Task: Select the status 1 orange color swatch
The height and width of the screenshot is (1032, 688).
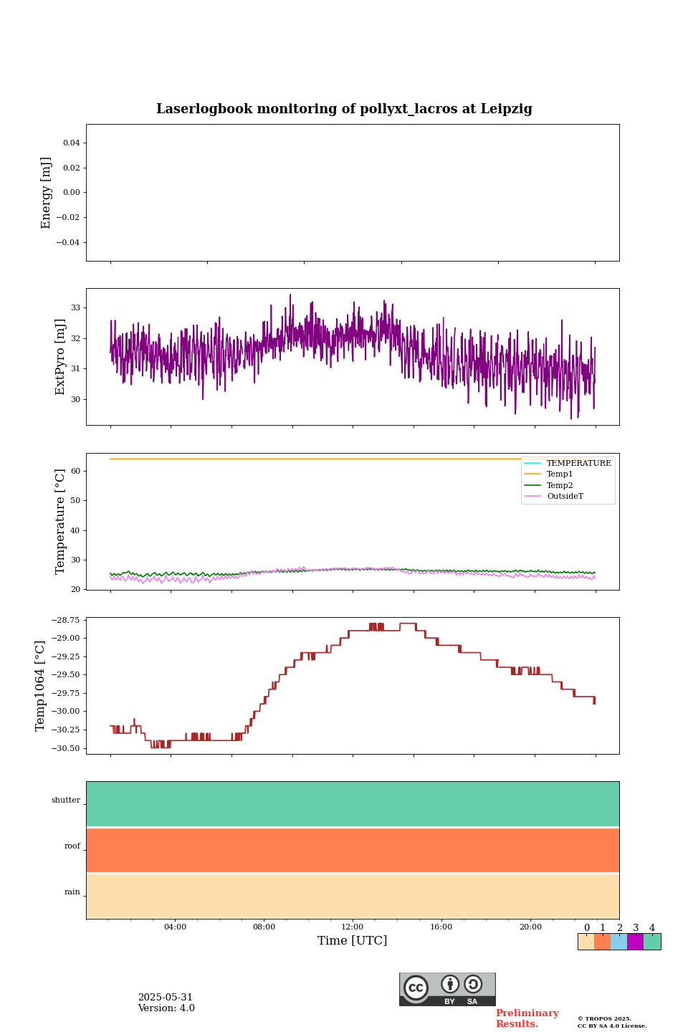Action: coord(602,942)
